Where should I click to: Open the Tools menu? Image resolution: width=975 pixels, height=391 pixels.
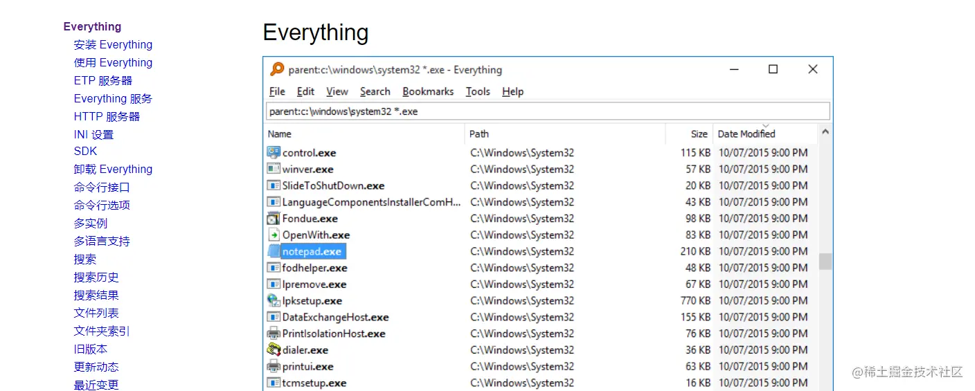tap(478, 91)
